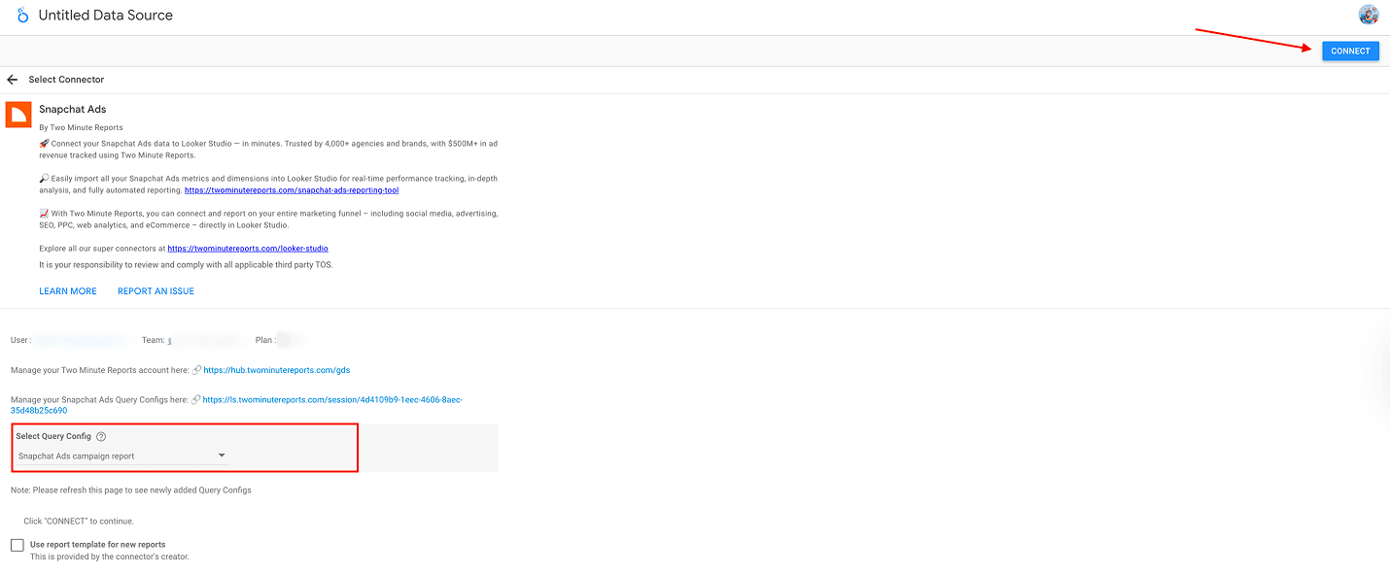Open the hub.twominutereports.com/gds account link

[276, 369]
